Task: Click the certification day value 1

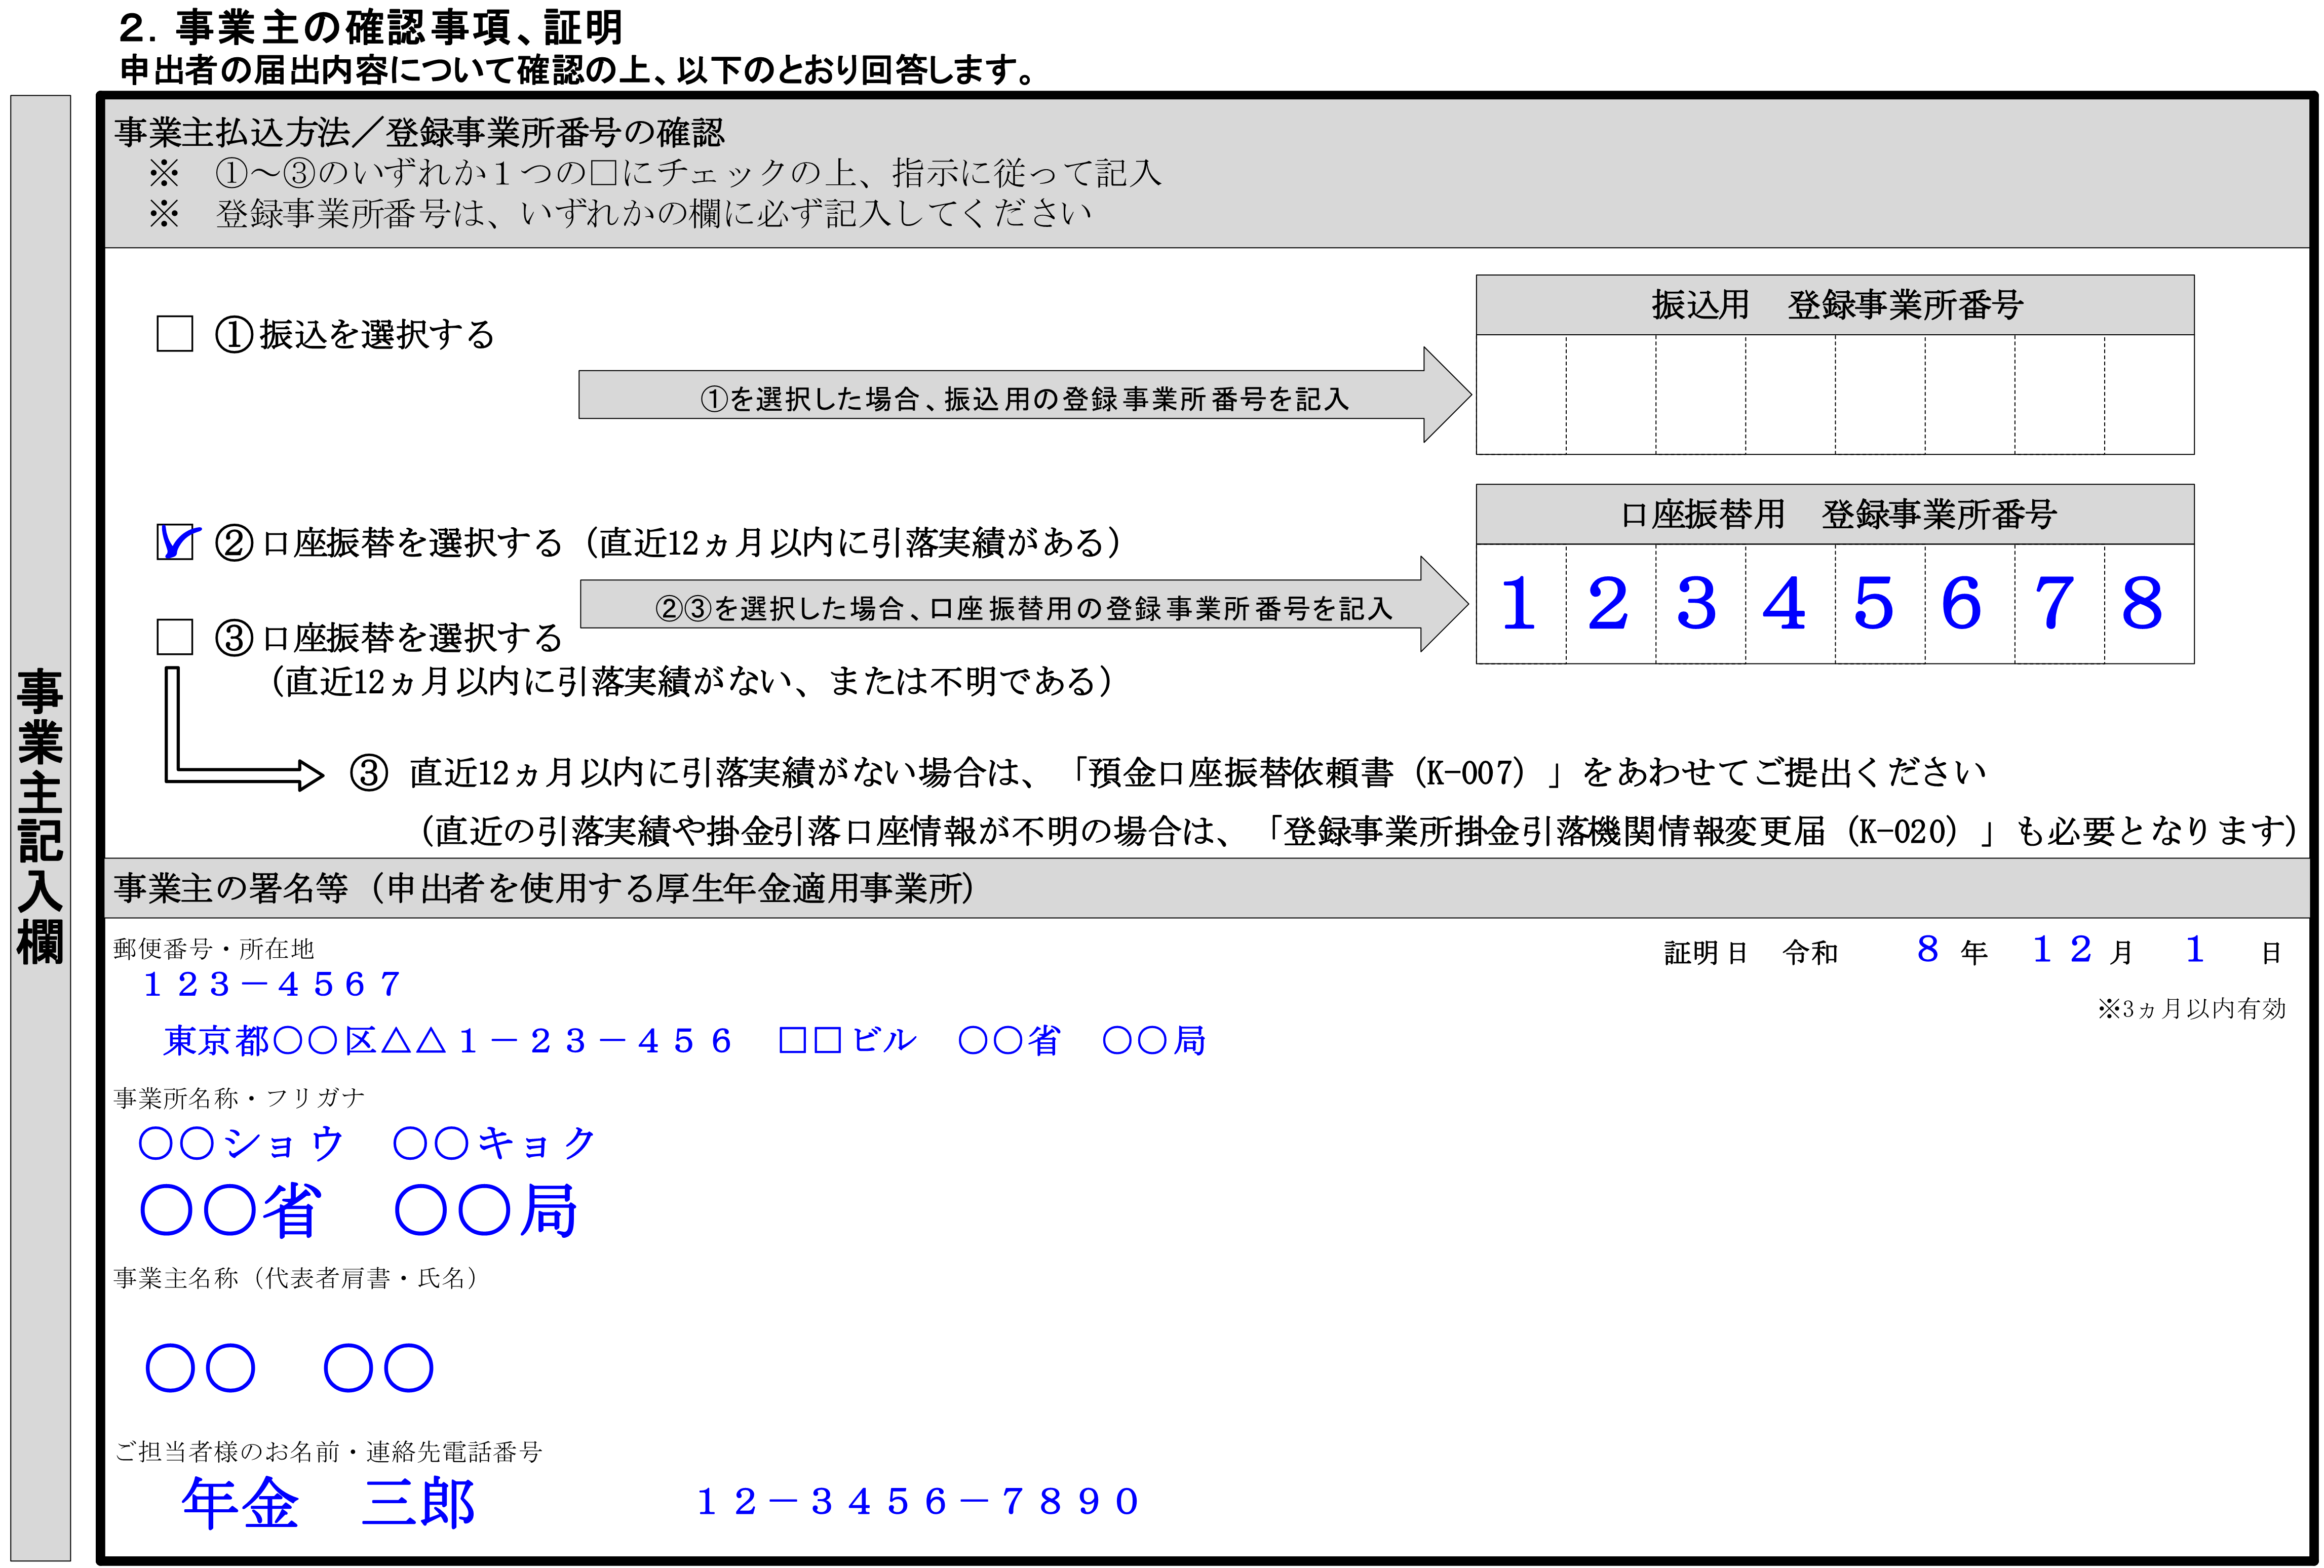Action: 2195,949
